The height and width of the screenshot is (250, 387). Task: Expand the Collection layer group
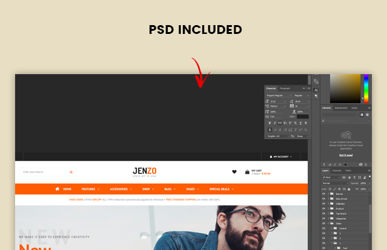328,204
